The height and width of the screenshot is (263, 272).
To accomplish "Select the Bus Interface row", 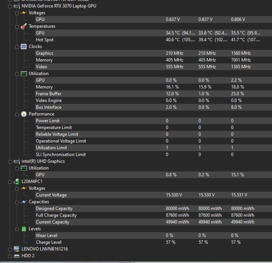I will pos(154,107).
